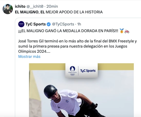Visit the @TyCSports handle
Viewport: 141px width, 117px height.
(x=63, y=24)
